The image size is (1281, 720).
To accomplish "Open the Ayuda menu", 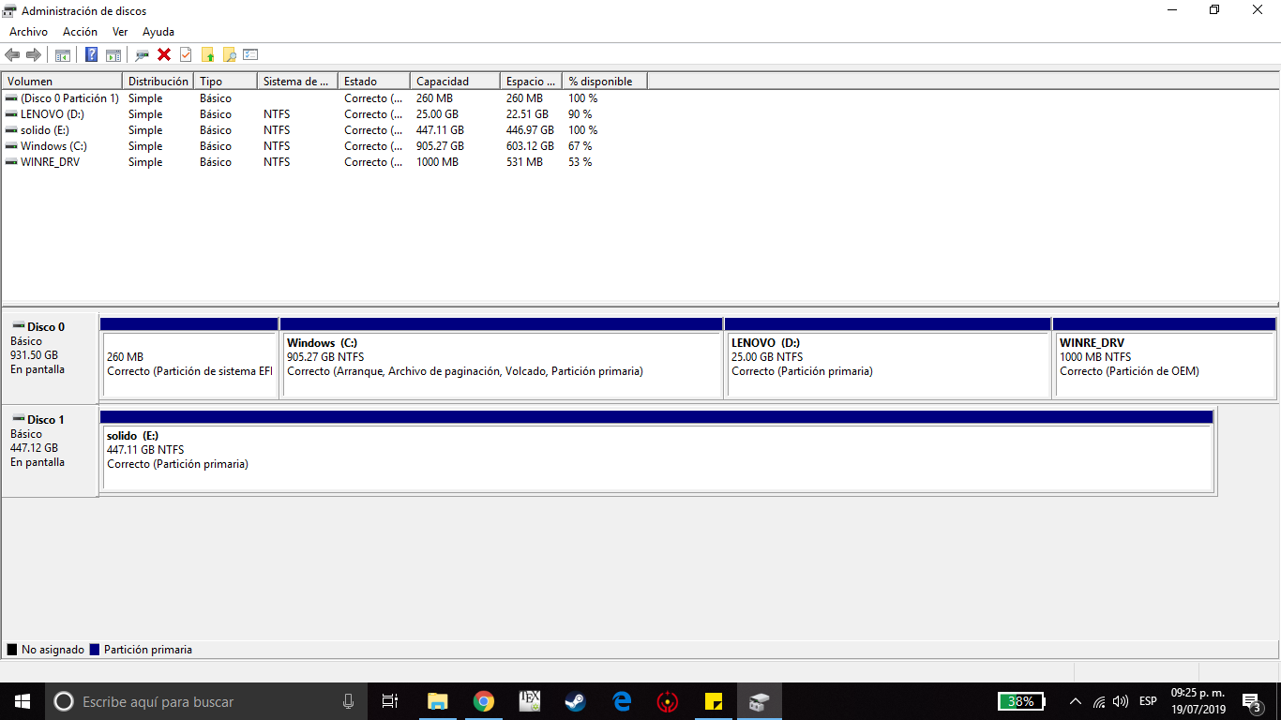I will 158,32.
